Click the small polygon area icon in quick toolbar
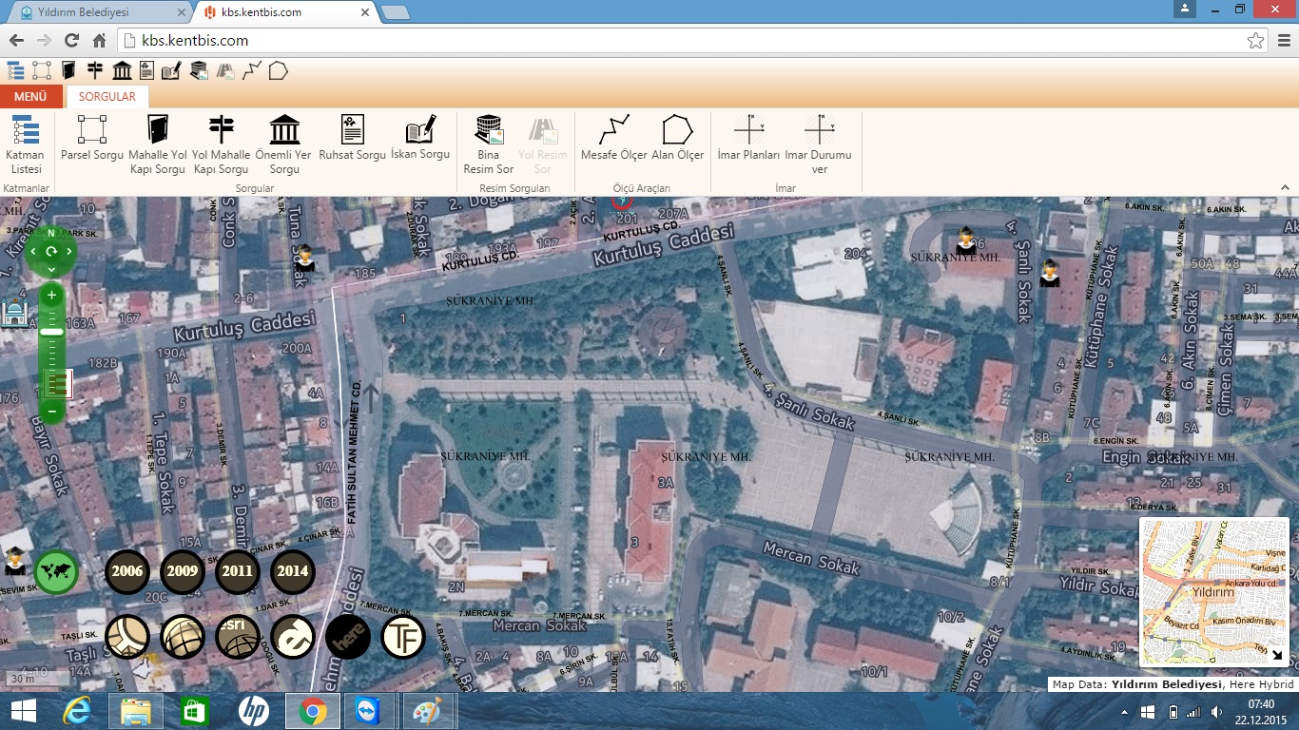This screenshot has width=1299, height=730. (278, 70)
